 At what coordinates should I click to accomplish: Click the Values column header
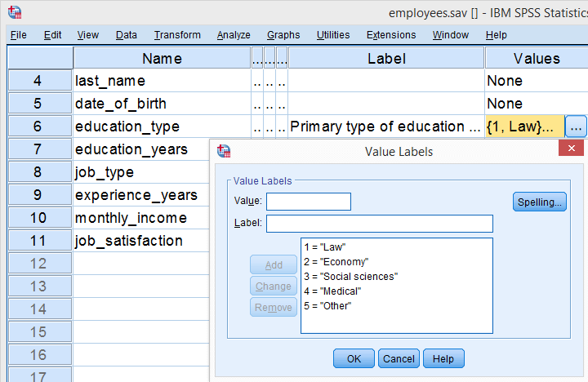(536, 58)
